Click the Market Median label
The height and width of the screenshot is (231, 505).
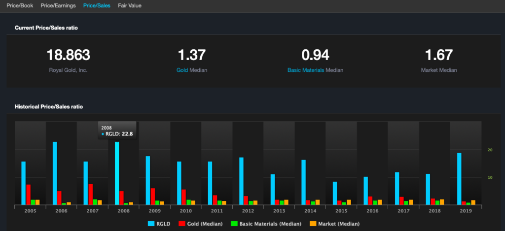click(438, 70)
